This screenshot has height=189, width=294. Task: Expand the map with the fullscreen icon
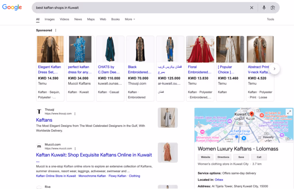[x=289, y=112]
